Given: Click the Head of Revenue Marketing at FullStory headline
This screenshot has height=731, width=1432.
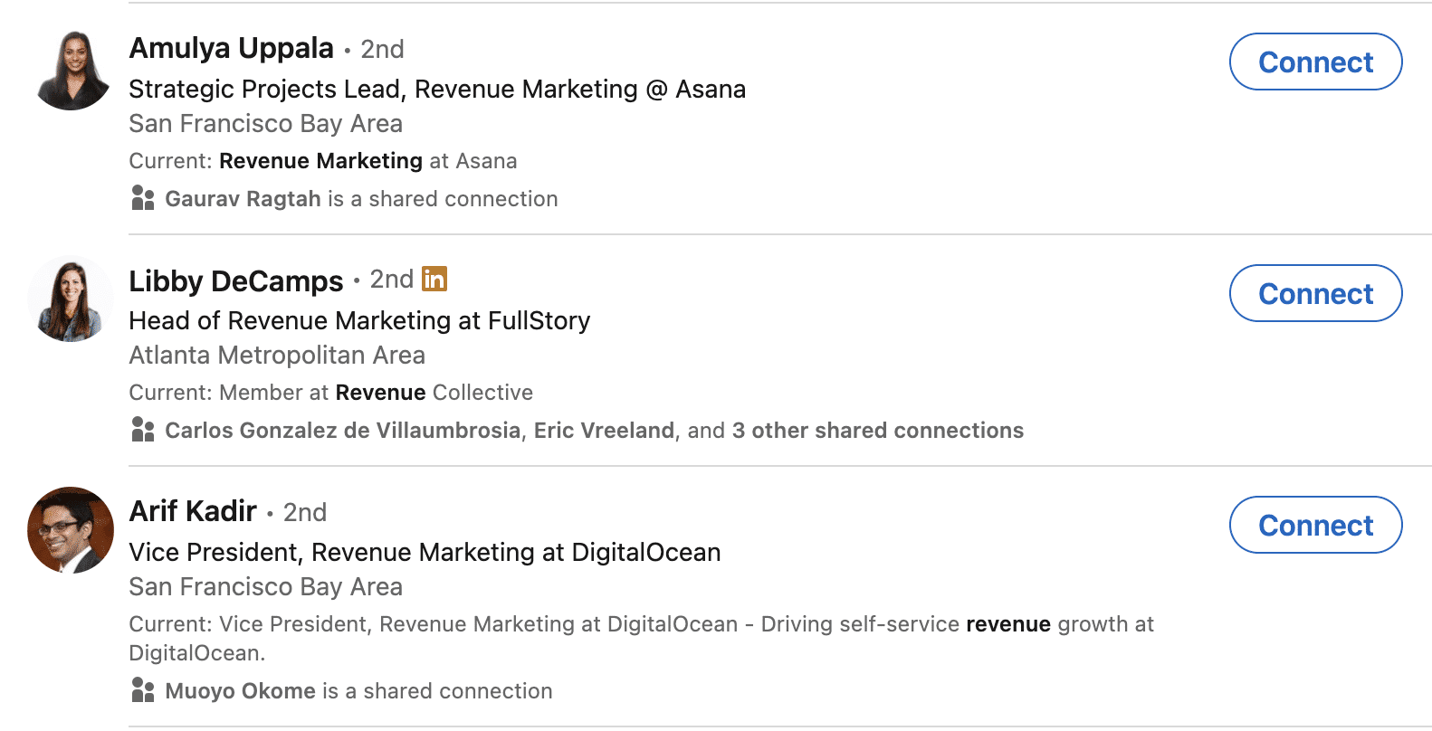Looking at the screenshot, I should [359, 321].
